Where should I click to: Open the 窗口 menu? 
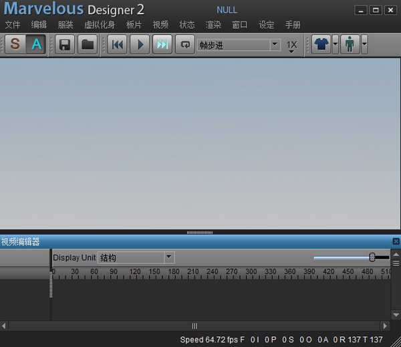pyautogui.click(x=240, y=25)
